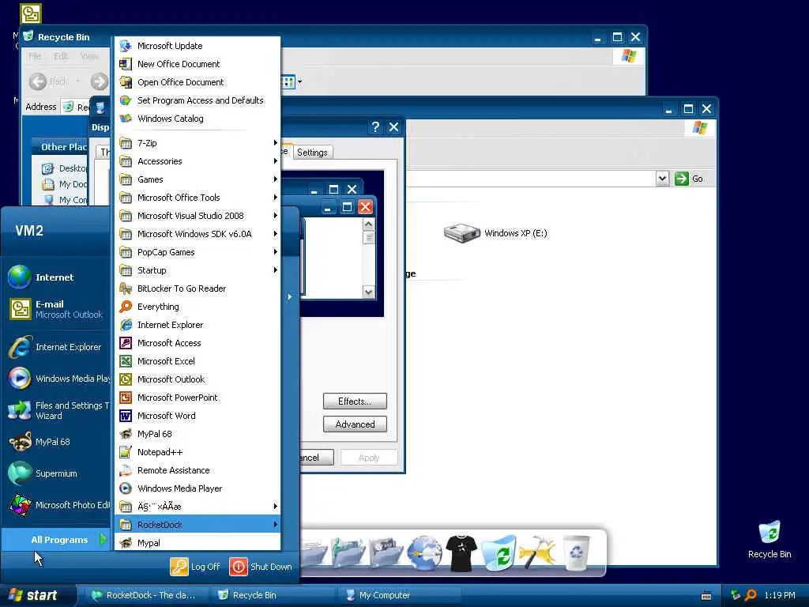This screenshot has height=607, width=809.
Task: Open the green recycle bin in RocketDock
Action: pos(499,552)
